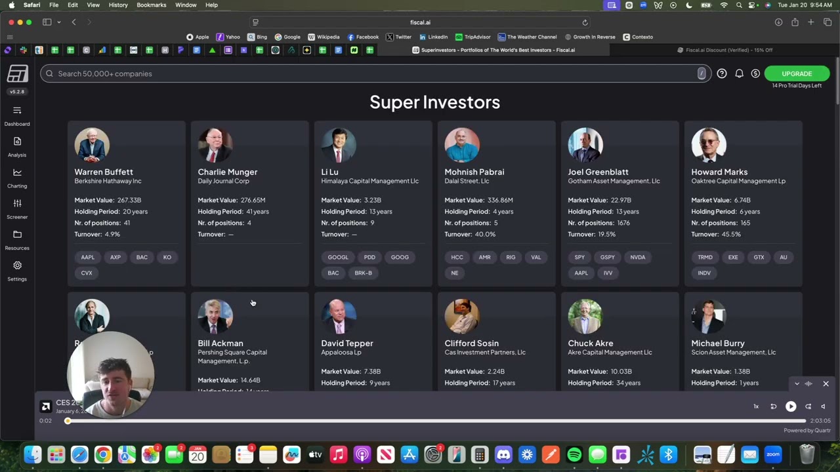This screenshot has height=472, width=840.
Task: Open Michael Burry investor card name
Action: click(718, 343)
